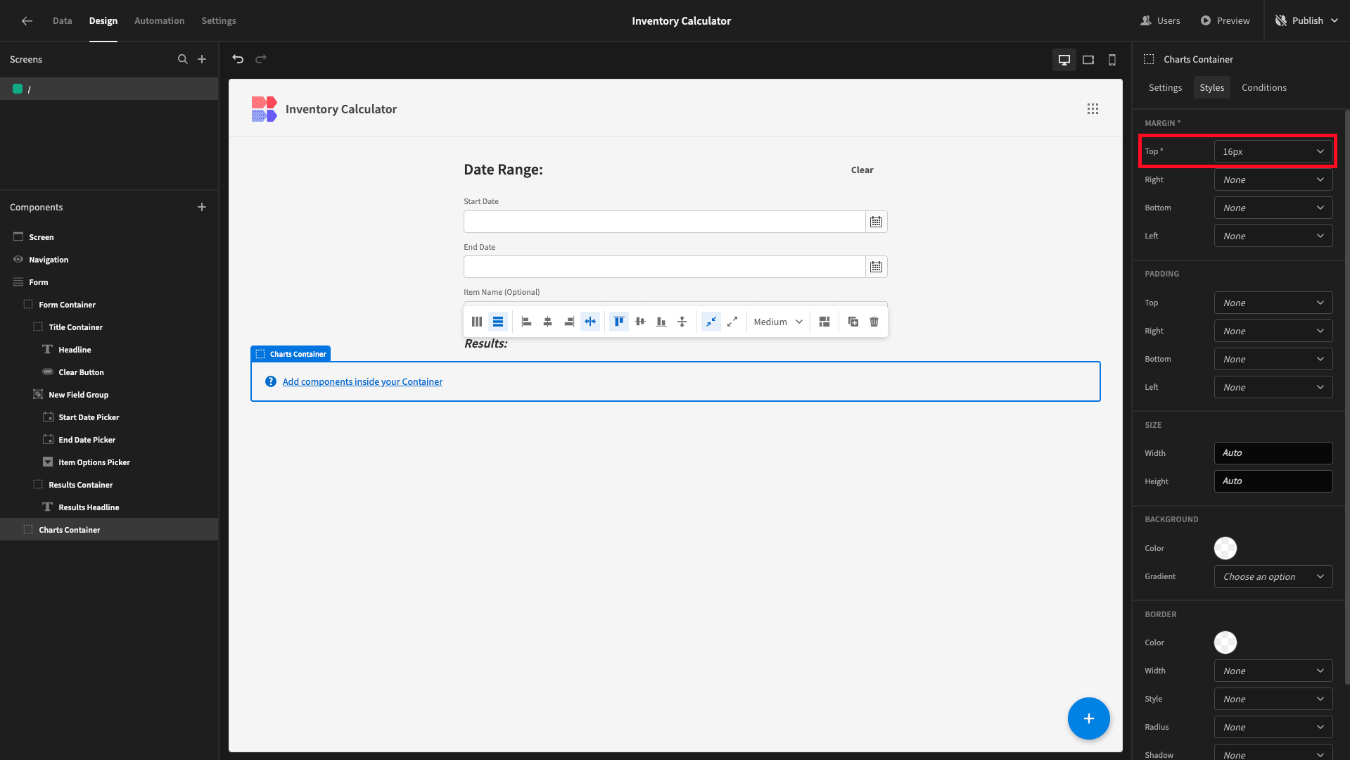Switch to desktop preview size
Viewport: 1350px width, 760px height.
(x=1064, y=60)
